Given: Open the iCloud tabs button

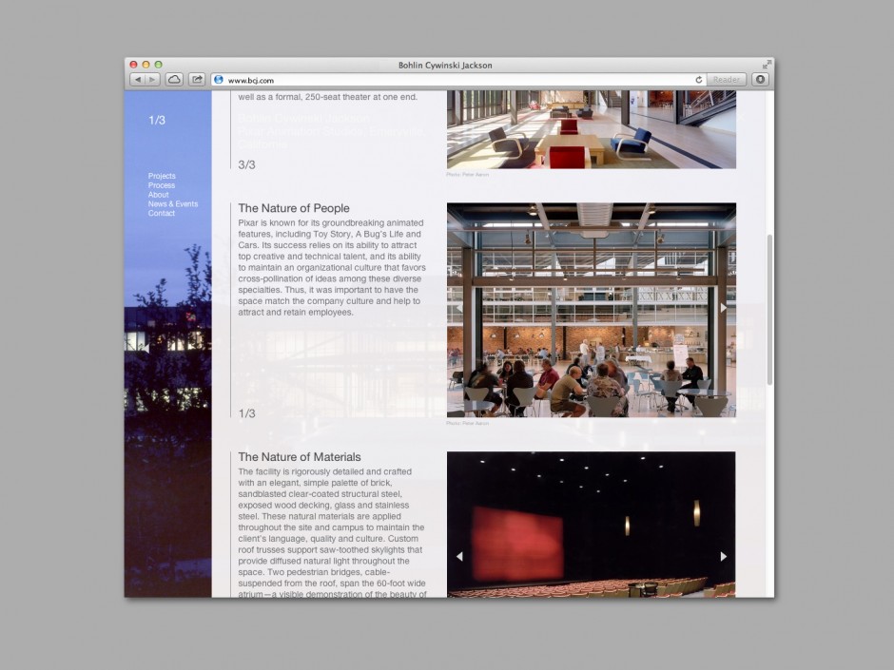Looking at the screenshot, I should coord(174,80).
